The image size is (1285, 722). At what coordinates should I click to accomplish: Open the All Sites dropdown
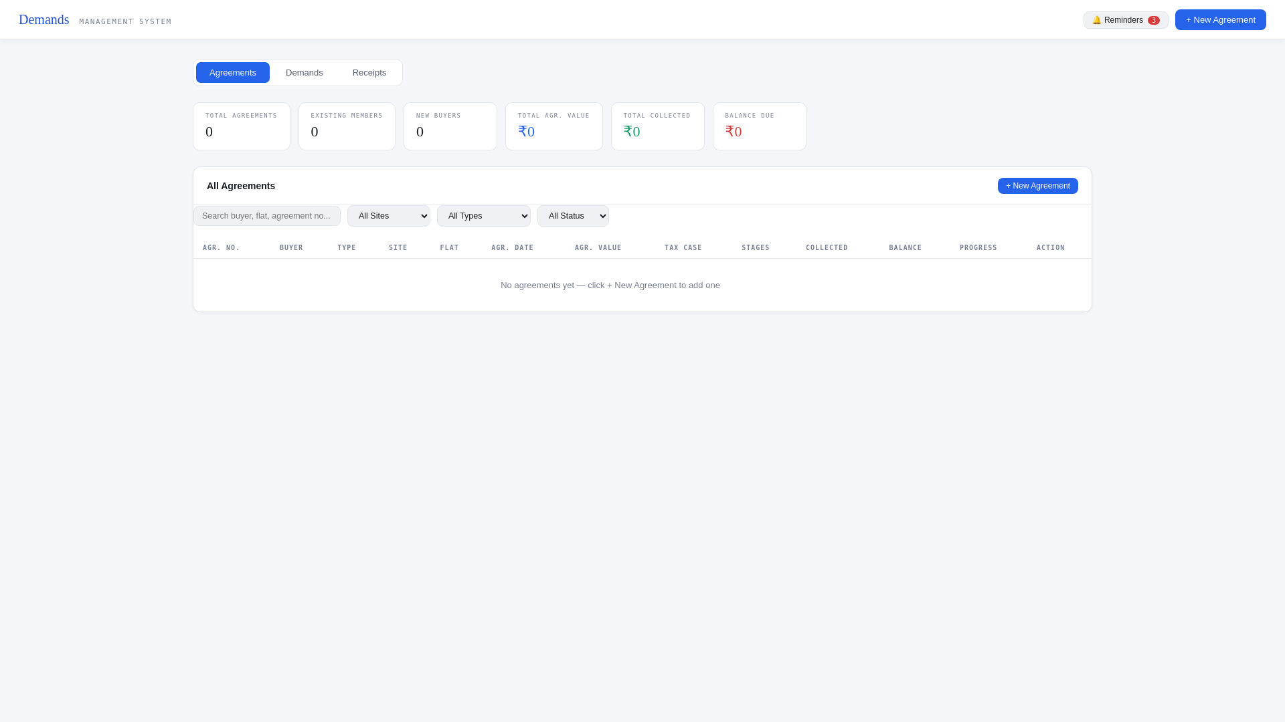[389, 216]
